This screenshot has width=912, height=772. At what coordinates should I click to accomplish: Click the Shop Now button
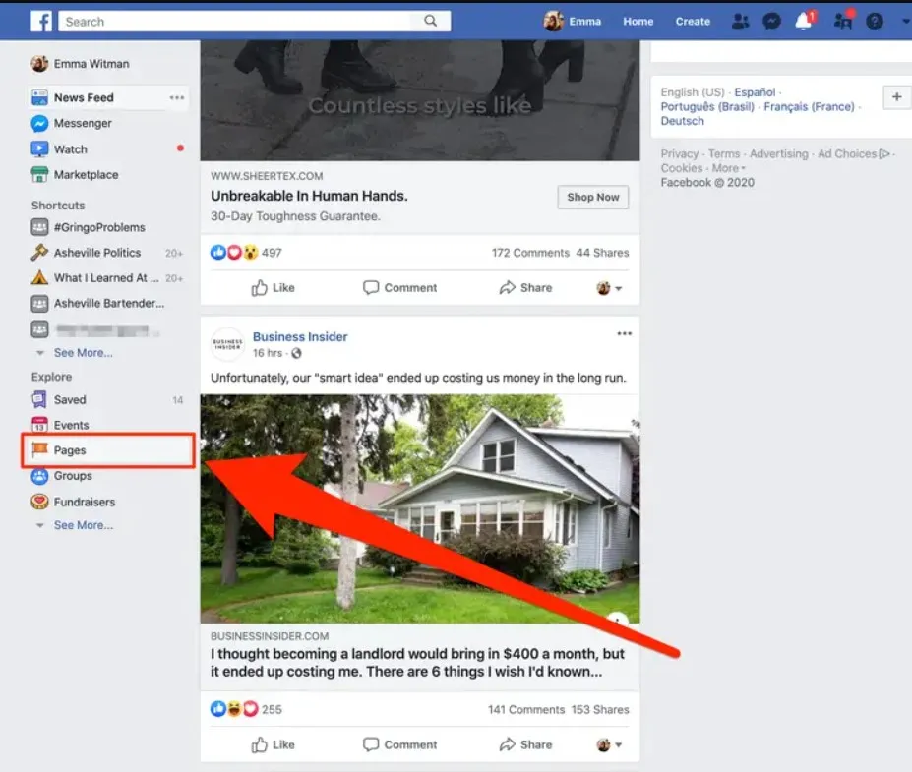point(592,197)
